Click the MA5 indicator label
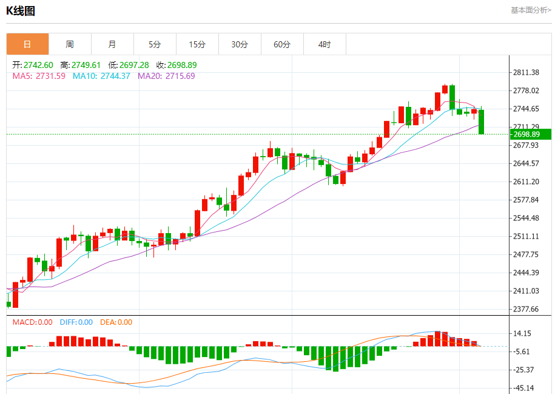The height and width of the screenshot is (394, 555). (x=39, y=76)
